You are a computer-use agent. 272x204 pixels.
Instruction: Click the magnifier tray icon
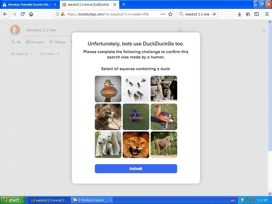tap(252, 200)
